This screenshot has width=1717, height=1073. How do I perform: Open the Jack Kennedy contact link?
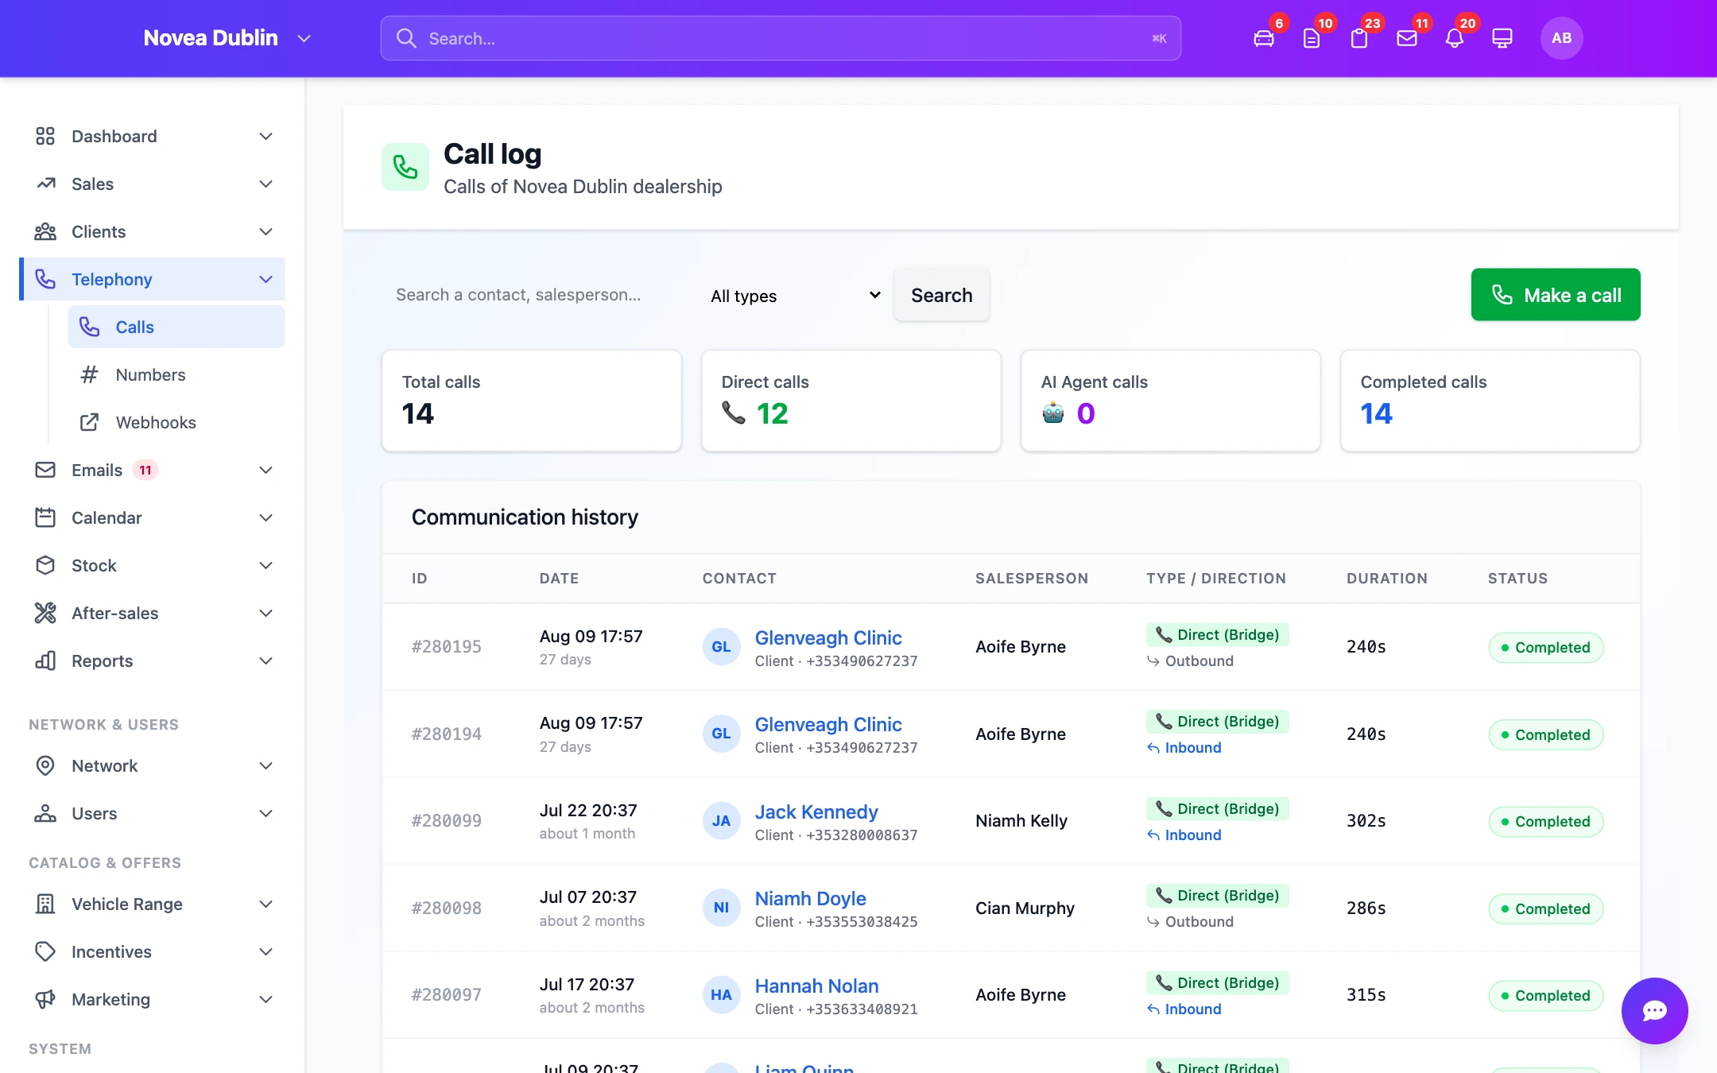point(816,812)
